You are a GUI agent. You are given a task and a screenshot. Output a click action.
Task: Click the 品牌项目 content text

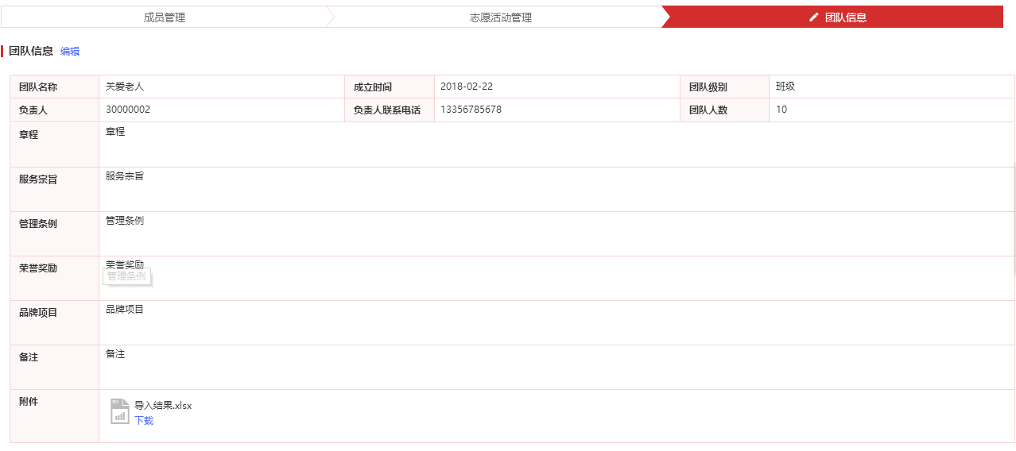point(125,310)
